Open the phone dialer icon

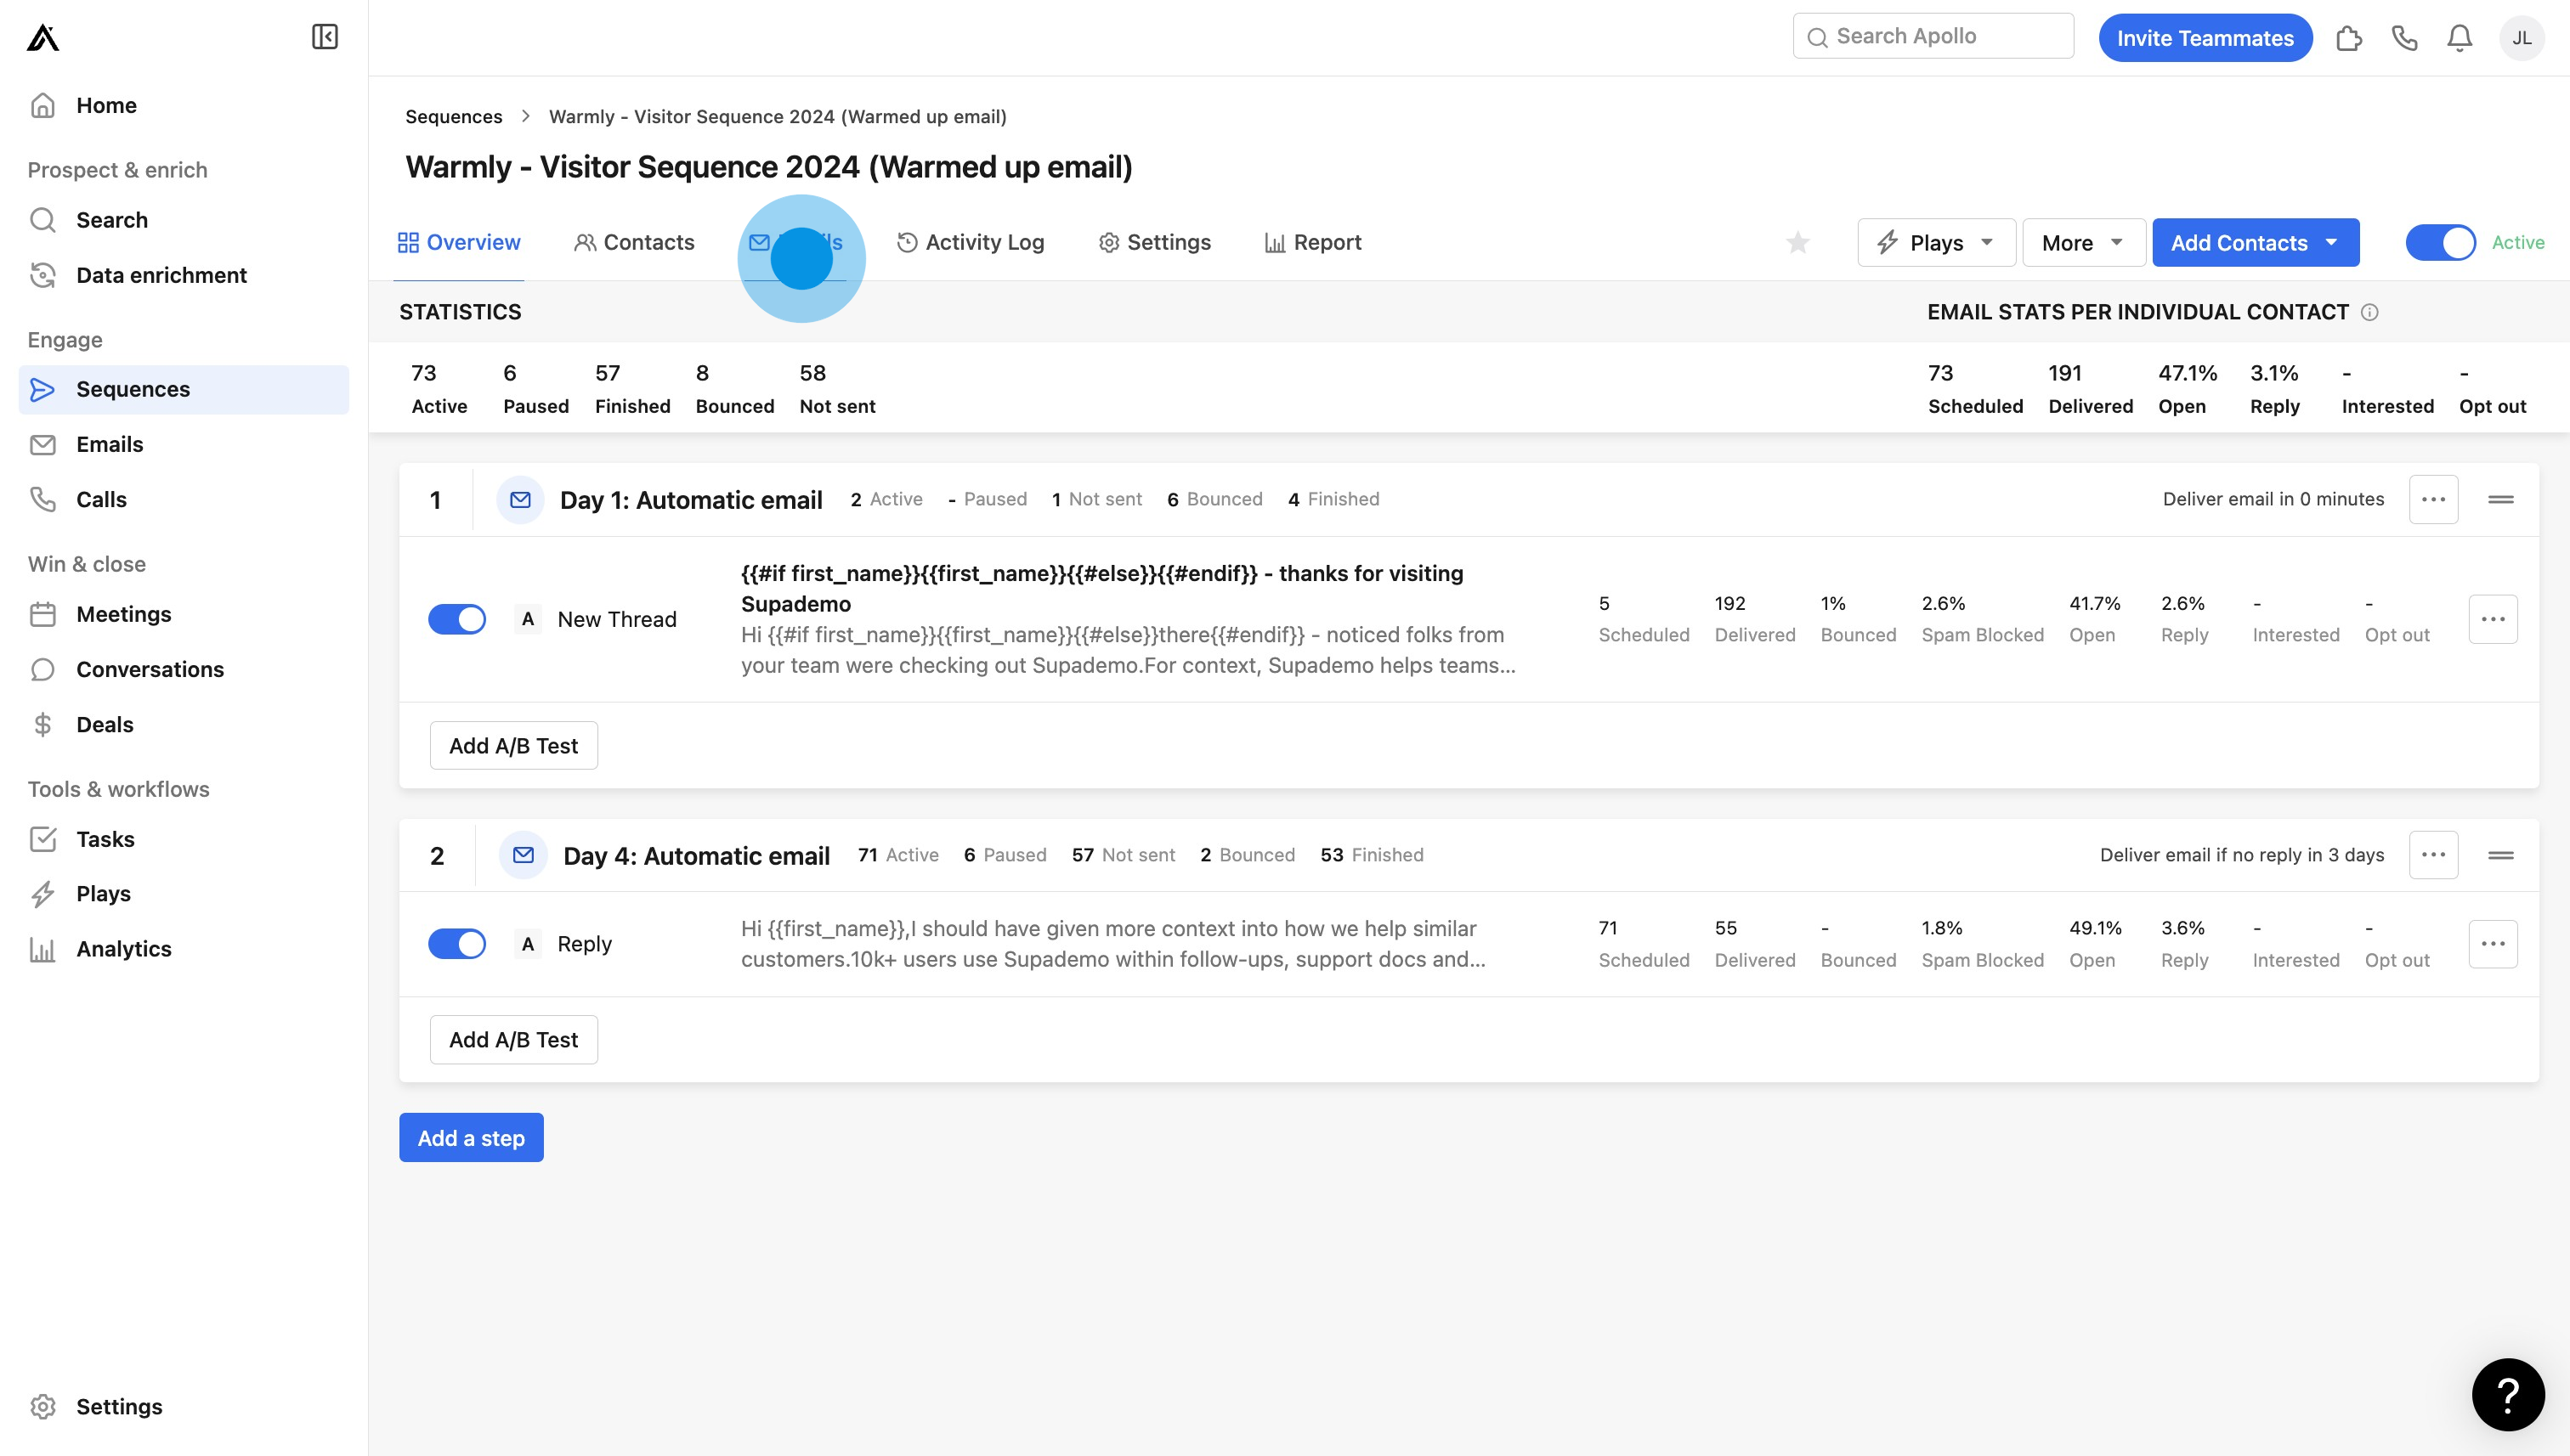[2404, 38]
